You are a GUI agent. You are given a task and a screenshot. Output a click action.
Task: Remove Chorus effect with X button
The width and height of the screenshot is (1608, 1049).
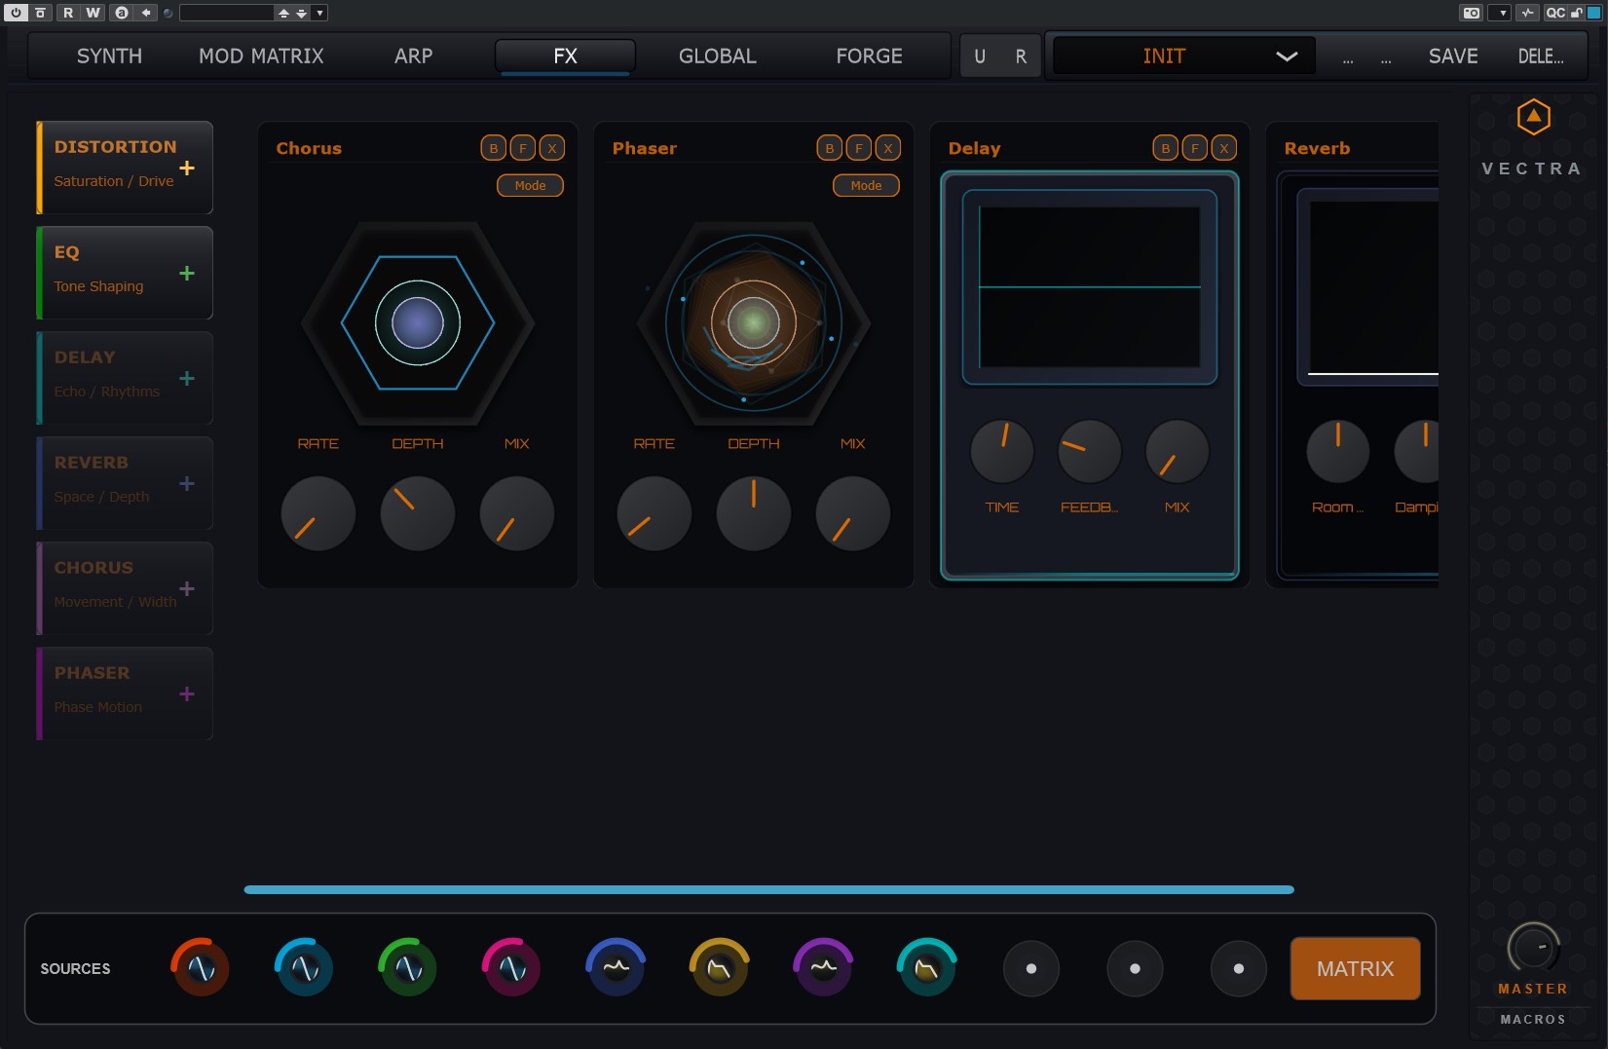pos(552,148)
